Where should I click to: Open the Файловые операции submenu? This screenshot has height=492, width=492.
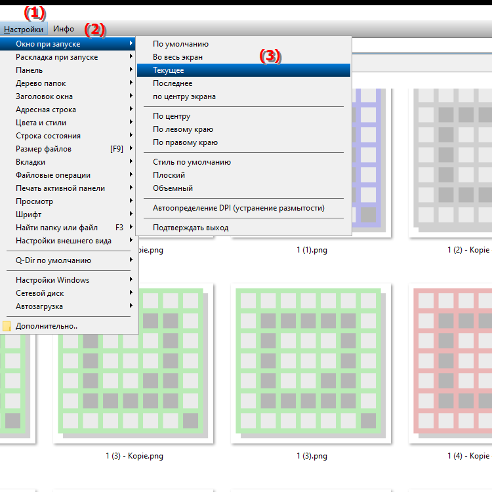[68, 175]
